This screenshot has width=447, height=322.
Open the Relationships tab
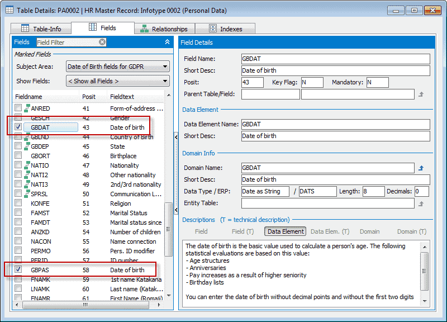(x=164, y=29)
